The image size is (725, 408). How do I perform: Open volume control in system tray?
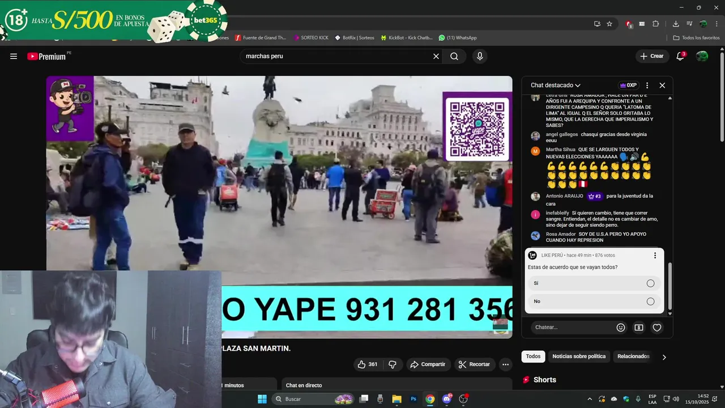pyautogui.click(x=675, y=399)
